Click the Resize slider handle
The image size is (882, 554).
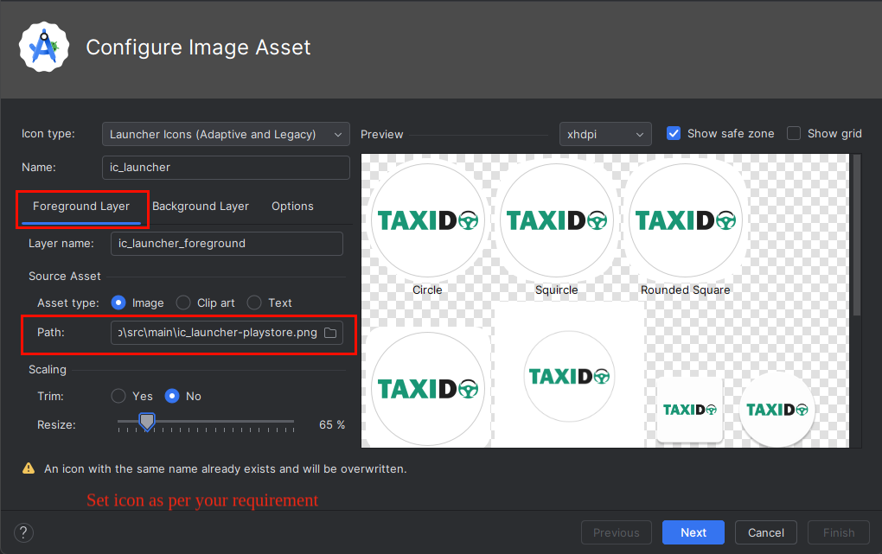(x=147, y=422)
